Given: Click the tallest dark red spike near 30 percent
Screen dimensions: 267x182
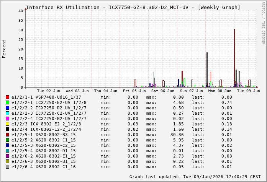Looking at the screenshot, I should (x=234, y=58).
